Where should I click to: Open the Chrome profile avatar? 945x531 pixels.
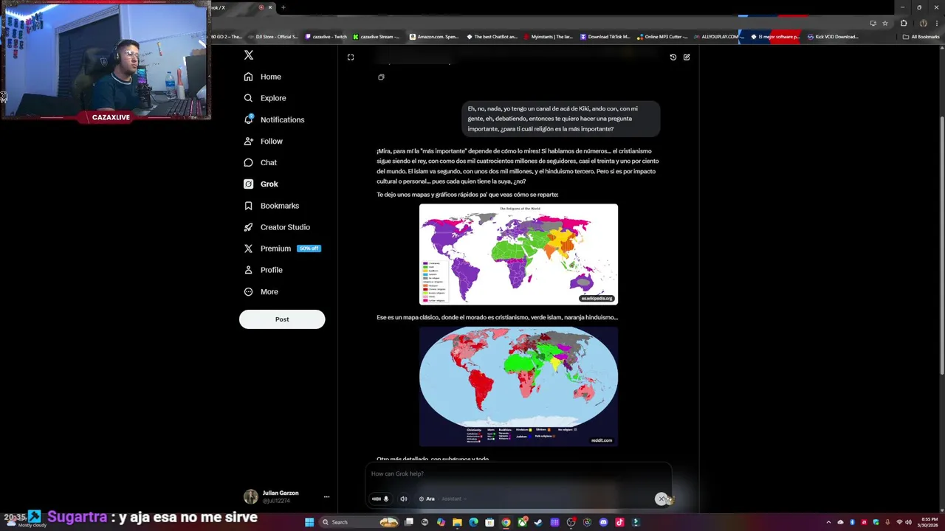tap(923, 23)
